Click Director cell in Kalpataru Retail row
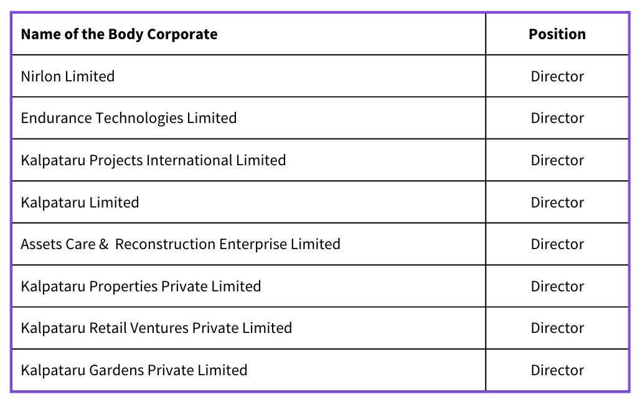This screenshot has height=410, width=640. pos(557,328)
